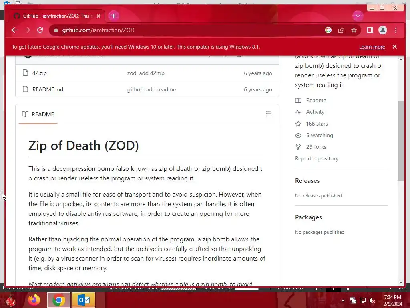Open the README.md file
Screen dimensions: 410x308
[x=48, y=89]
